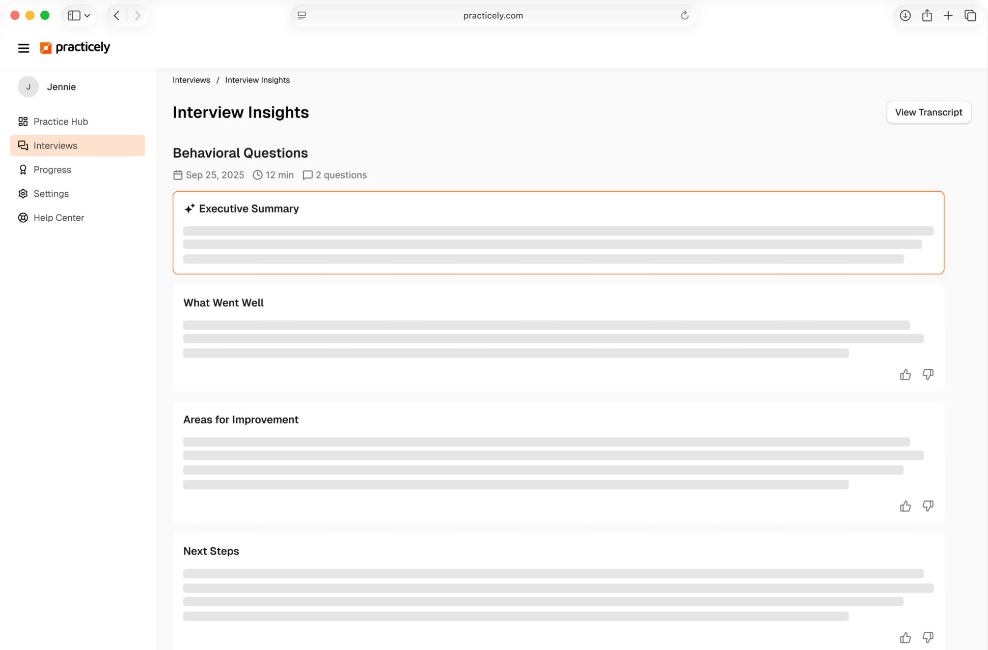Open the Help Center
988x650 pixels.
tap(59, 218)
